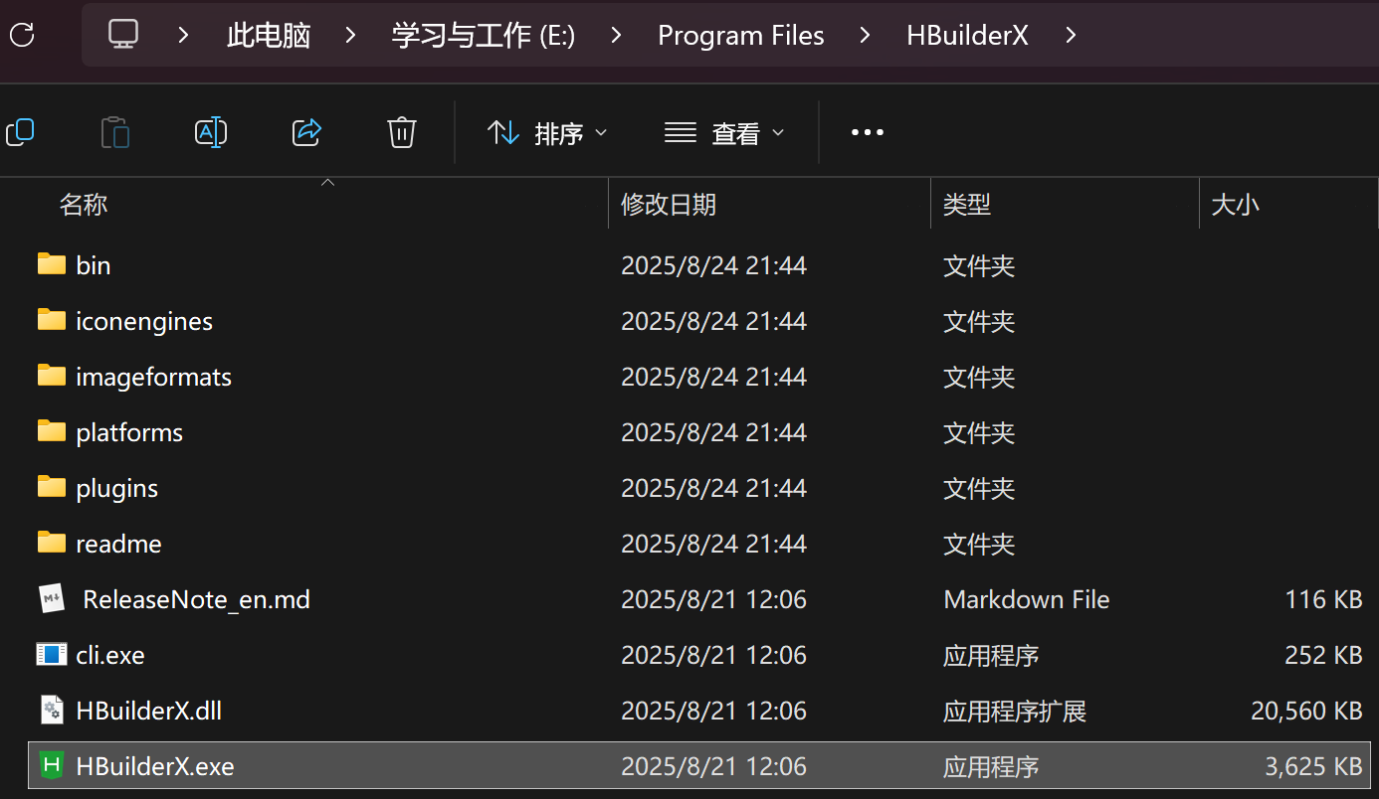The height and width of the screenshot is (799, 1379).
Task: Sort by 名称 column header
Action: point(84,205)
